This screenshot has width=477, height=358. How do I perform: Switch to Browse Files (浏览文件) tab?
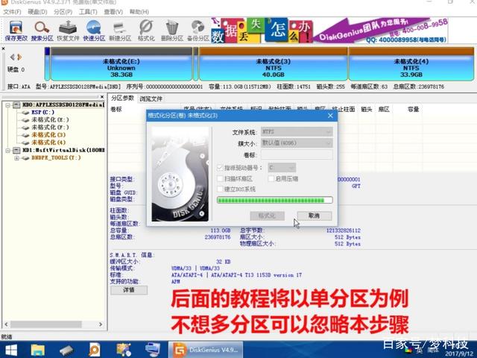coord(151,98)
